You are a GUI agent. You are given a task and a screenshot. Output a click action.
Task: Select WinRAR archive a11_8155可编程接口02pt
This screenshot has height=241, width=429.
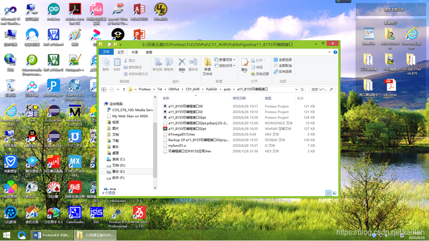pyautogui.click(x=187, y=129)
